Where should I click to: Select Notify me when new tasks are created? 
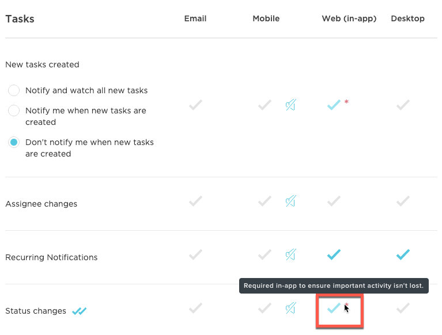click(14, 111)
